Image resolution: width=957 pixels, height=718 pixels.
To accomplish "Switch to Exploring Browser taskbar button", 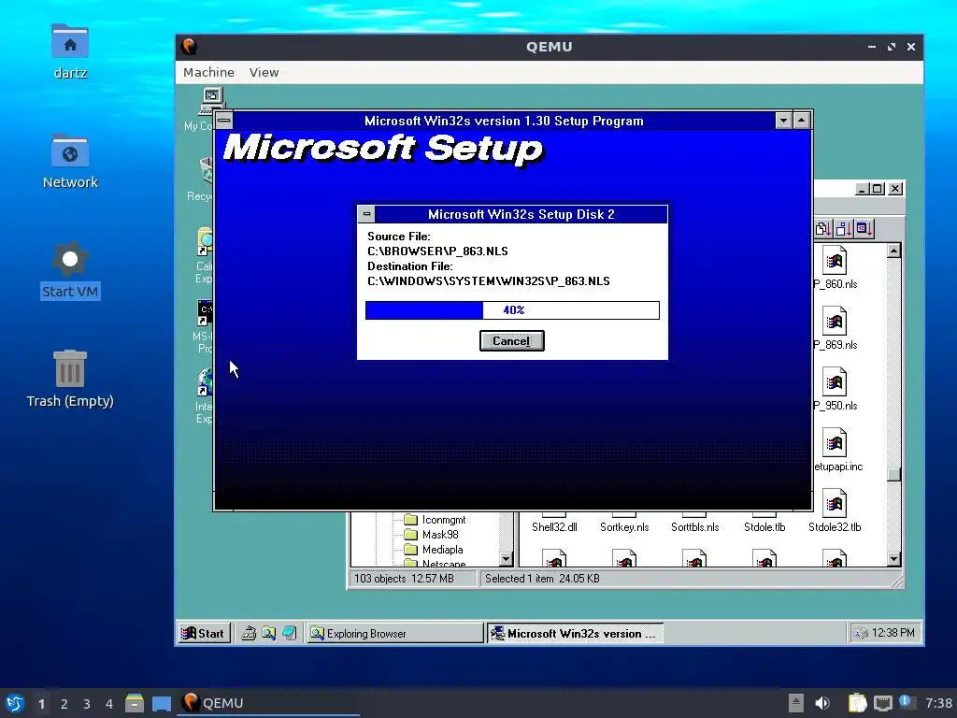I will point(394,633).
